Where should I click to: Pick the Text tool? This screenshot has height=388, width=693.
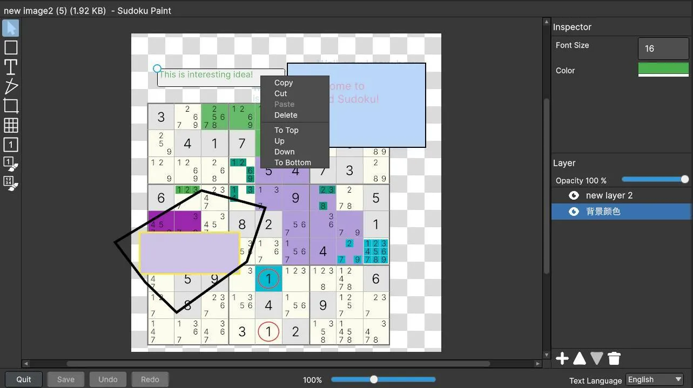point(11,67)
